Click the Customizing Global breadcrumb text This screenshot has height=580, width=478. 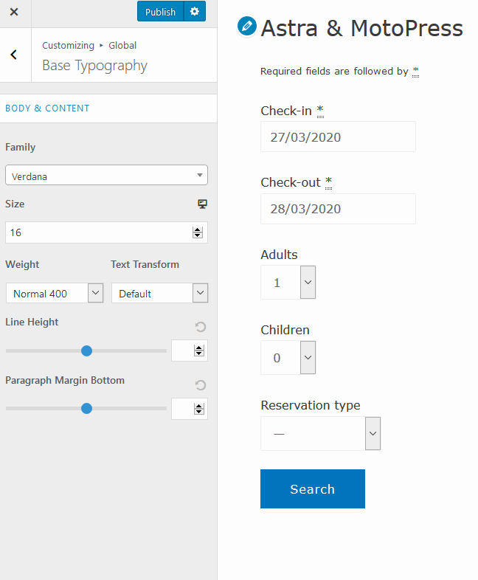click(x=89, y=46)
